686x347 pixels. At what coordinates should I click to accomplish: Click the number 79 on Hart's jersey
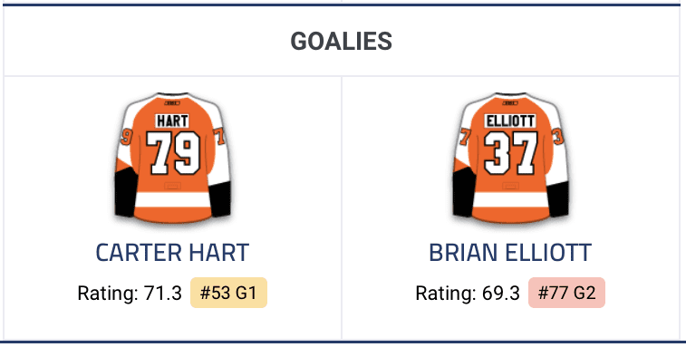(172, 153)
